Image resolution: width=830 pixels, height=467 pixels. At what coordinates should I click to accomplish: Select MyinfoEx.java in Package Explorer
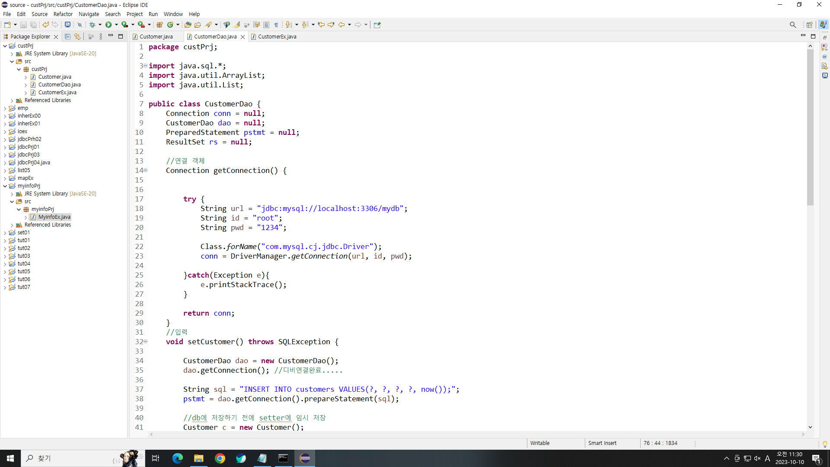tap(54, 217)
